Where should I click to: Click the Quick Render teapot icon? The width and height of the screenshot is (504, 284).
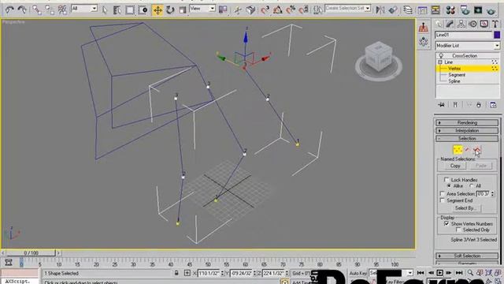(x=491, y=10)
